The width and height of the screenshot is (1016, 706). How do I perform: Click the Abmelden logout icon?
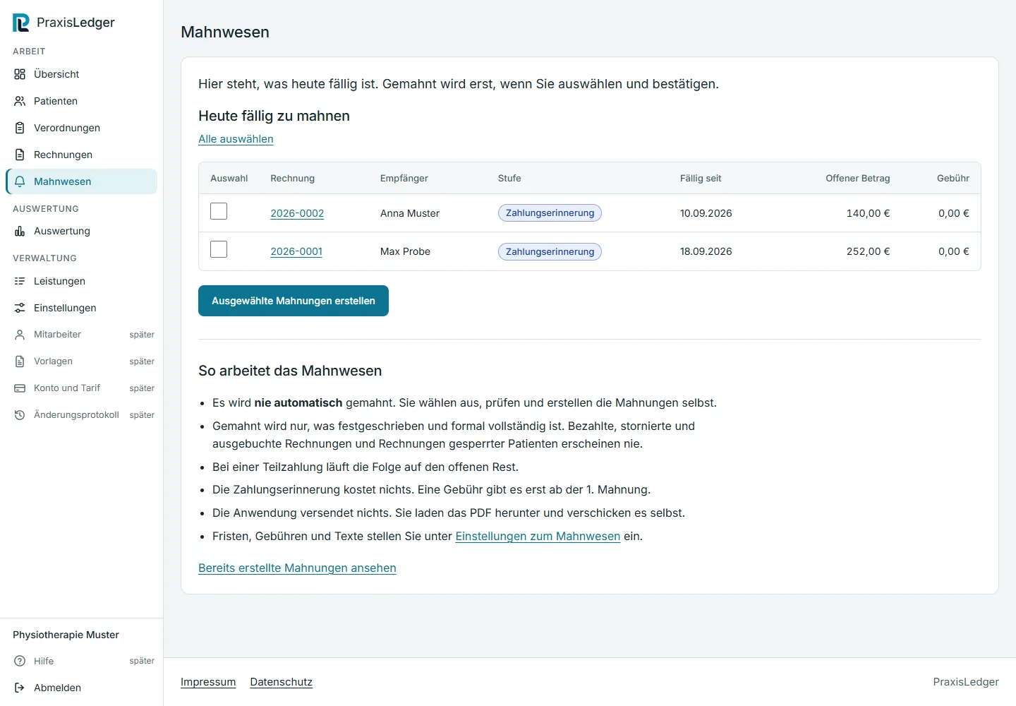[20, 688]
